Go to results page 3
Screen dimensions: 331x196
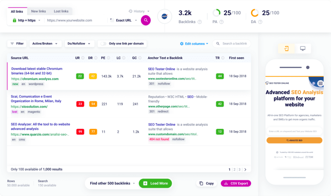click(240, 170)
